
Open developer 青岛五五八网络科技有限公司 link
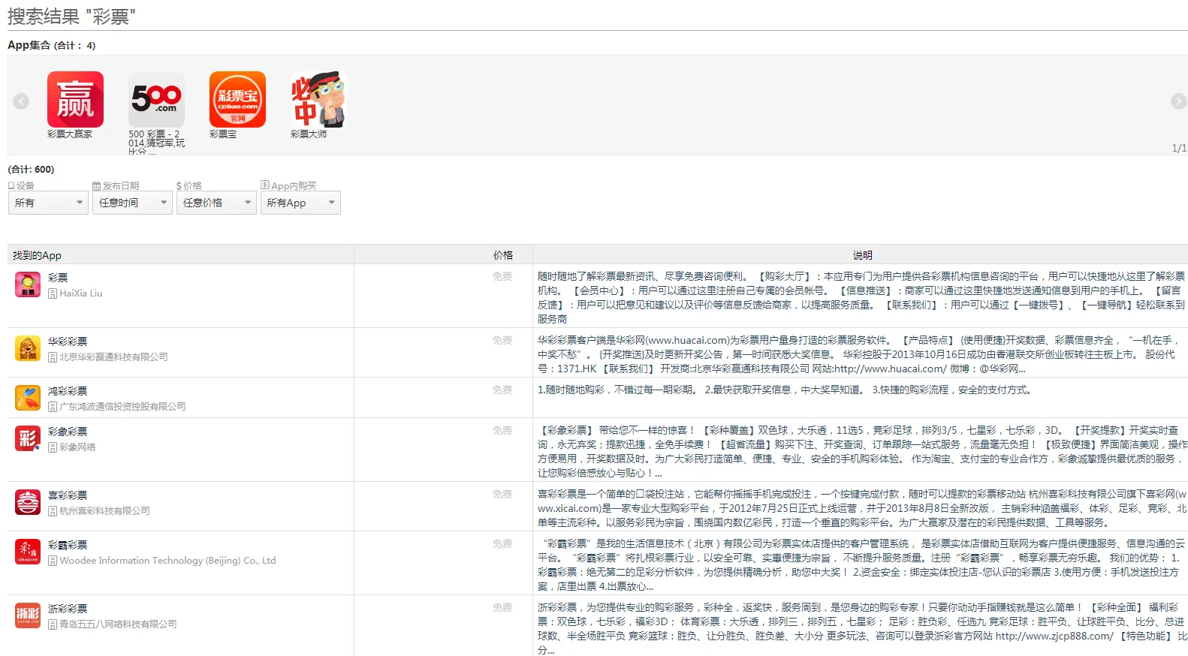click(x=118, y=624)
